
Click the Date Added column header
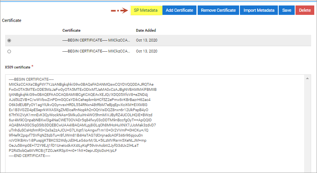coord(146,30)
